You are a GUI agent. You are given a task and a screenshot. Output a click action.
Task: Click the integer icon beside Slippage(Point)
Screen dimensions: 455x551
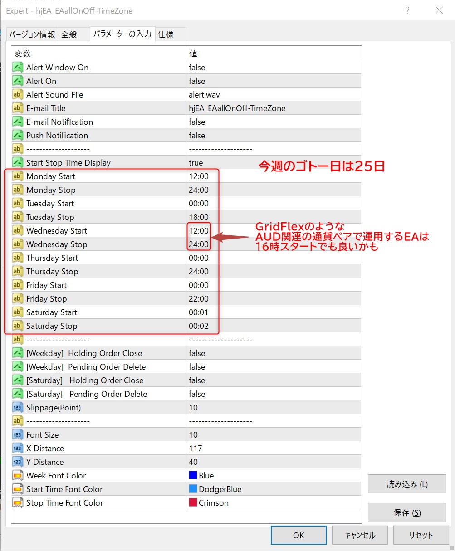click(18, 408)
